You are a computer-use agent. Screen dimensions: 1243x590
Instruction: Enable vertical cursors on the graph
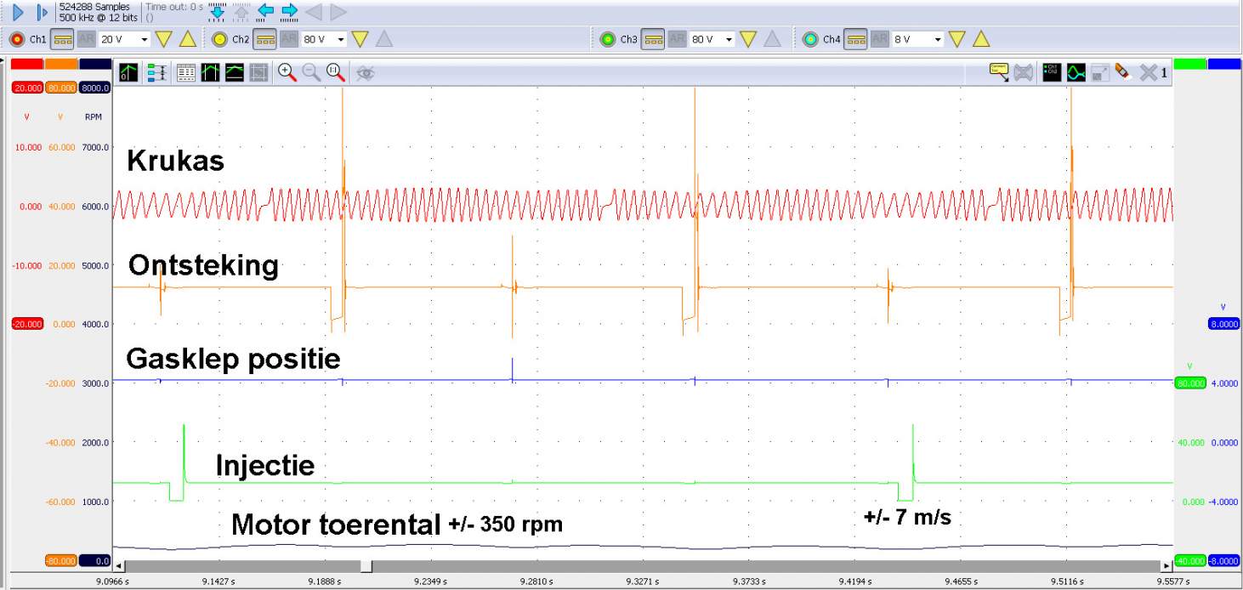click(x=210, y=73)
